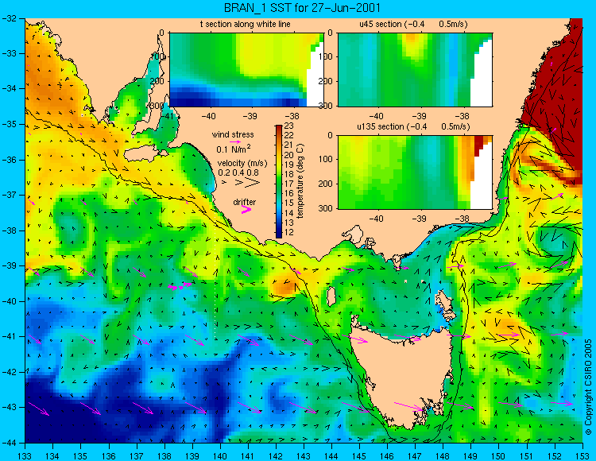
Task: Click the CSIRO 2005 copyright notice
Action: (588, 387)
